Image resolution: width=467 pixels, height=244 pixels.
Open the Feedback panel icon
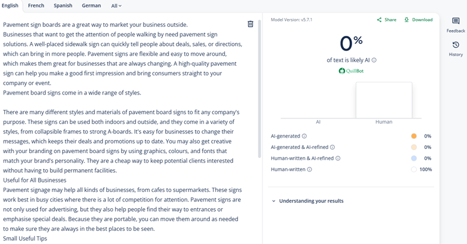456,22
